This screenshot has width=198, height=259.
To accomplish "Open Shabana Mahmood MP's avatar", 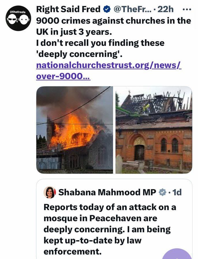I will tap(50, 193).
